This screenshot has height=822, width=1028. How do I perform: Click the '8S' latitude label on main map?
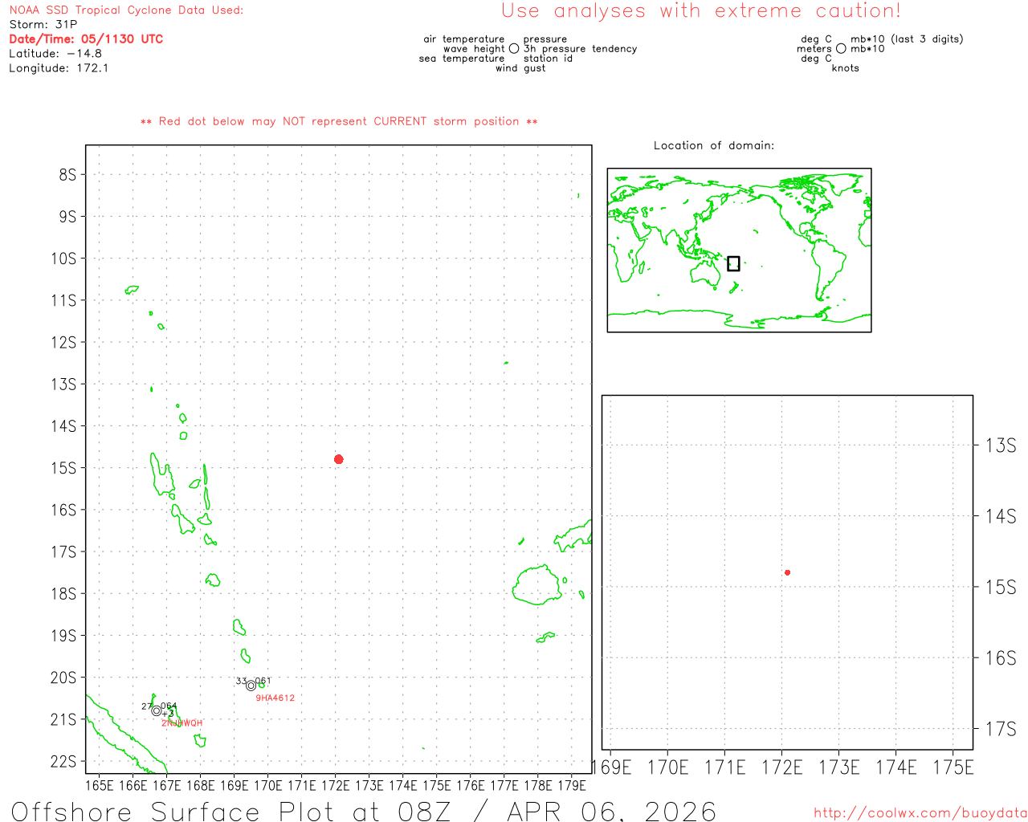(x=67, y=174)
